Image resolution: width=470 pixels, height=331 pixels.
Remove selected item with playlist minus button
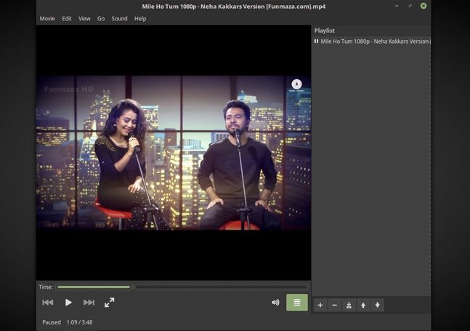(334, 306)
